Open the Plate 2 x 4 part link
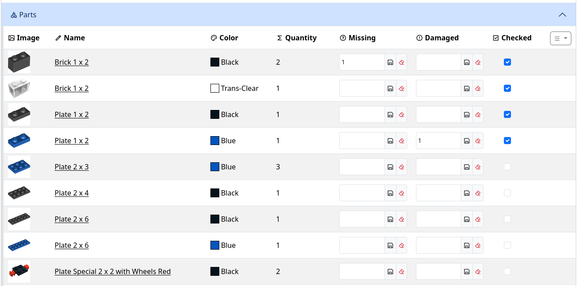The image size is (578, 286). (x=71, y=193)
